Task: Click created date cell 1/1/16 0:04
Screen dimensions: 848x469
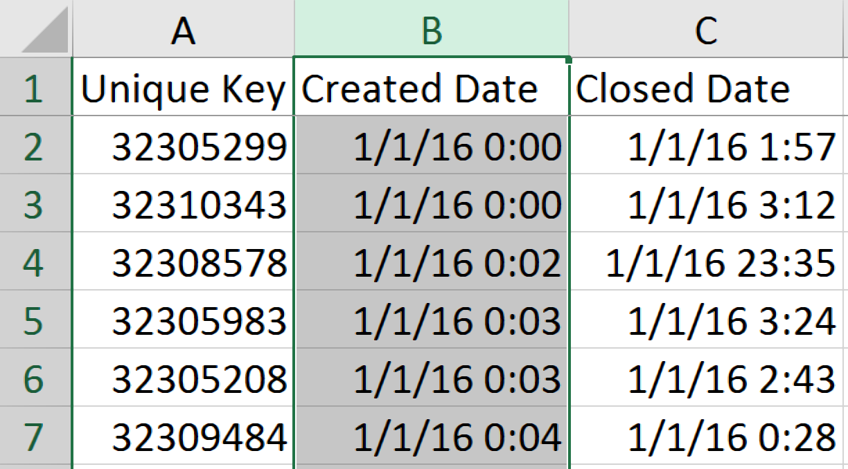Action: point(432,436)
